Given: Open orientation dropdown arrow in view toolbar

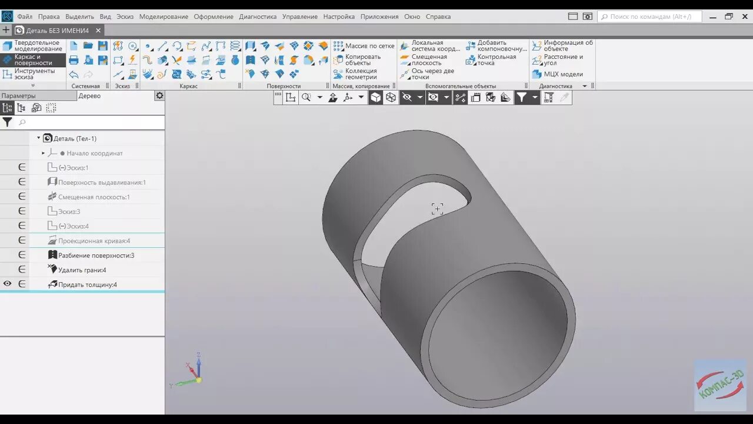Looking at the screenshot, I should click(361, 97).
